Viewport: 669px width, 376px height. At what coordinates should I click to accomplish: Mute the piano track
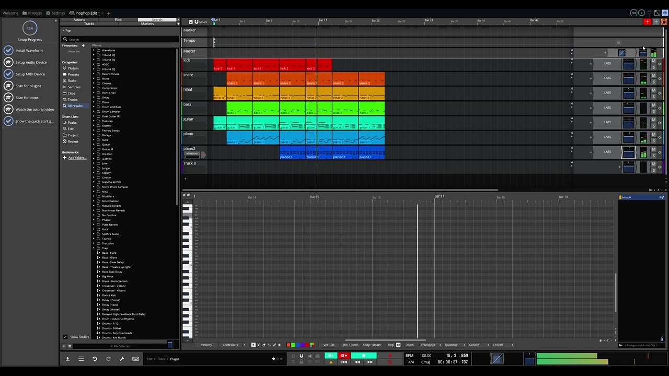(x=653, y=135)
